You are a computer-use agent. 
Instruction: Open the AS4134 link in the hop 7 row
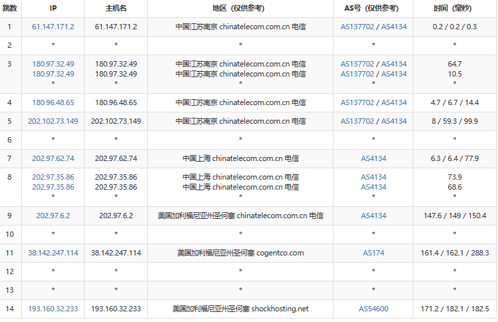tap(373, 158)
